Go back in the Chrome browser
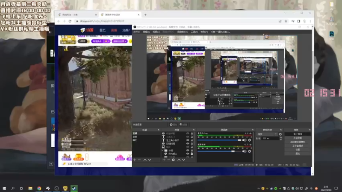The image size is (342, 192). coord(59,21)
